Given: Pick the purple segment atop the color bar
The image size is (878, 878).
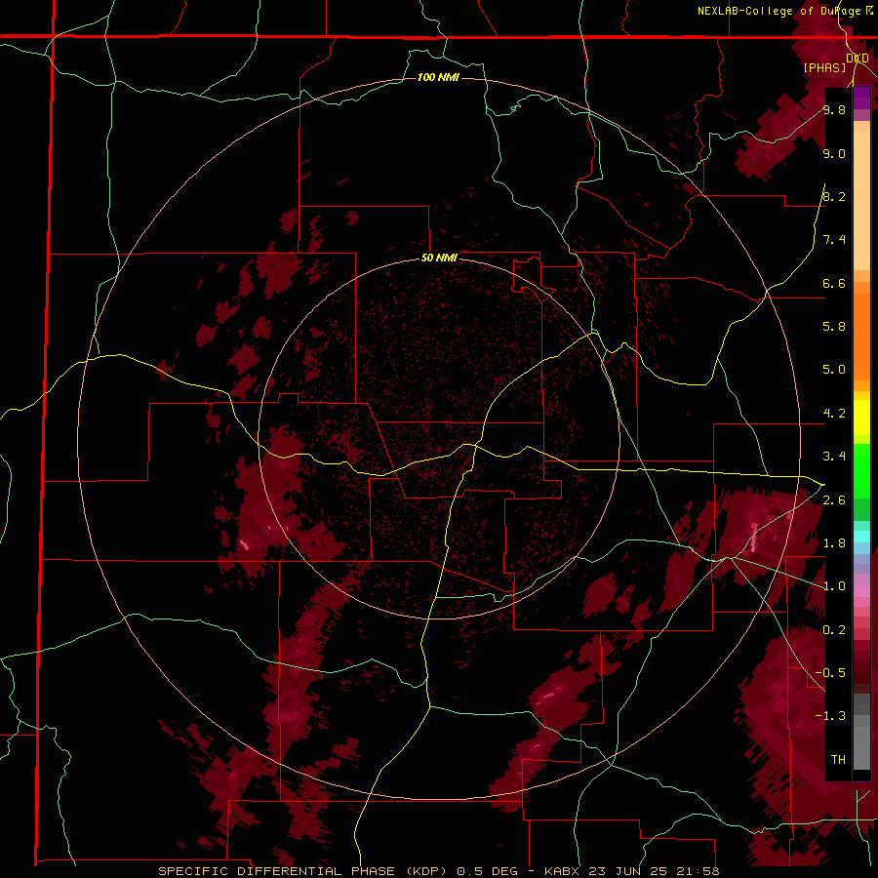Looking at the screenshot, I should click(861, 98).
